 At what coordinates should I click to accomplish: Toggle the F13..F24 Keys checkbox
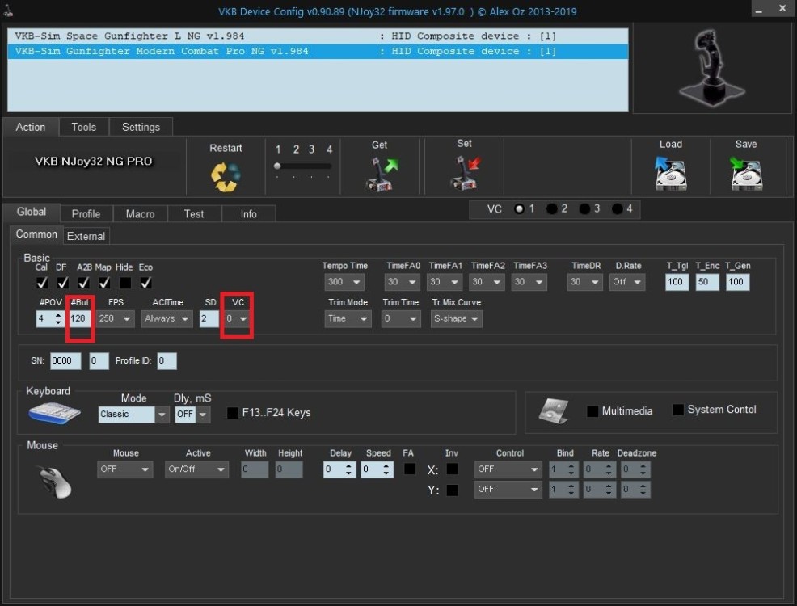tap(233, 413)
